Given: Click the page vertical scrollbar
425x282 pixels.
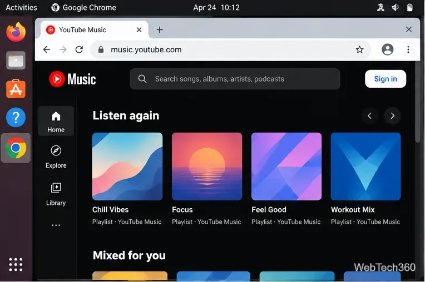Looking at the screenshot, I should (x=417, y=103).
